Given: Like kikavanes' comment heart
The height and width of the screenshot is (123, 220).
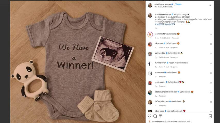Looking at the screenshot, I should 211,44.
